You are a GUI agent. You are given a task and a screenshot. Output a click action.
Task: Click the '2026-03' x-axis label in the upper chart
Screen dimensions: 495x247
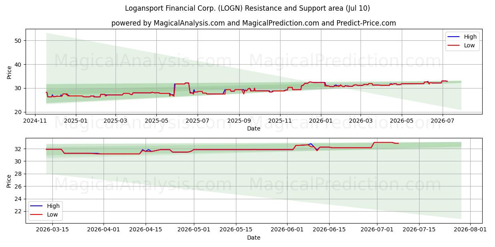pos(361,121)
